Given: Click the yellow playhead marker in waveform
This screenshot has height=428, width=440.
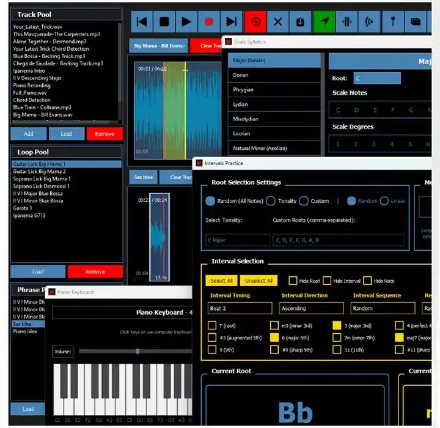Looking at the screenshot, I should [x=185, y=111].
